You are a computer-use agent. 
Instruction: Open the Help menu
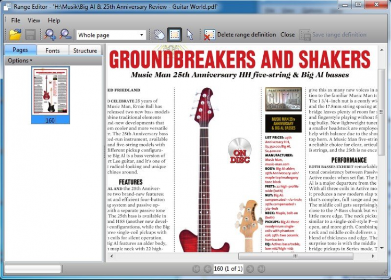click(x=54, y=20)
